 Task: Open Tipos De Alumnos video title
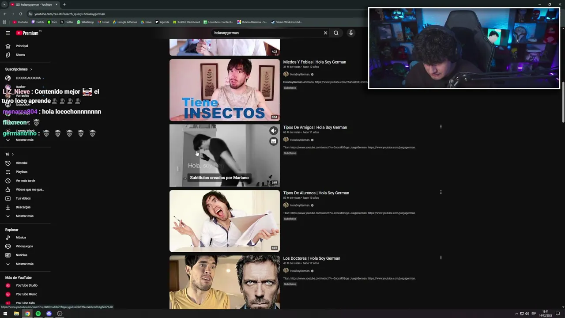click(x=316, y=193)
